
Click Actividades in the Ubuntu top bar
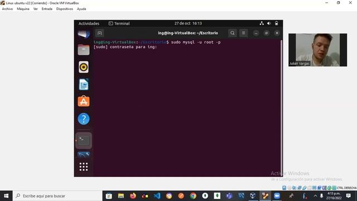[89, 23]
